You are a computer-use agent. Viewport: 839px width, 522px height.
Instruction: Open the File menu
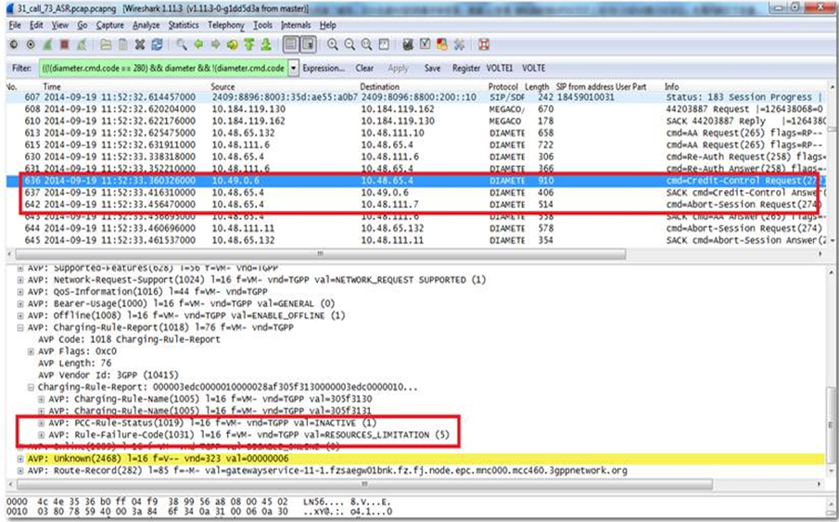15,25
